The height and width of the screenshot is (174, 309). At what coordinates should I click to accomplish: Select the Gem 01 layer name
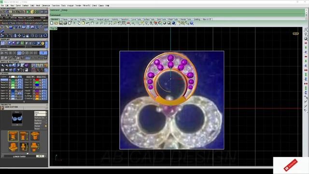(x=4, y=91)
